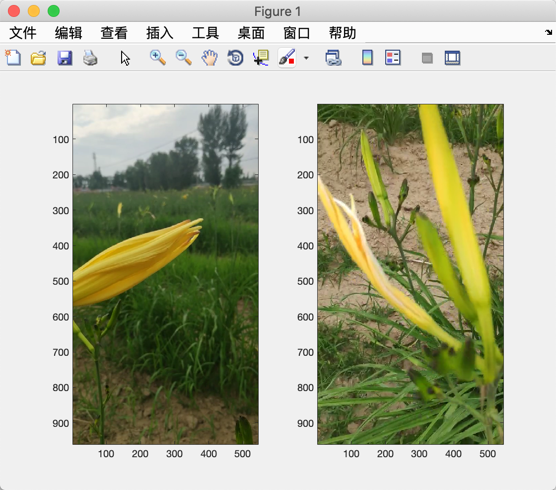Toggle Link Plot mode
556x490 pixels.
[x=334, y=58]
